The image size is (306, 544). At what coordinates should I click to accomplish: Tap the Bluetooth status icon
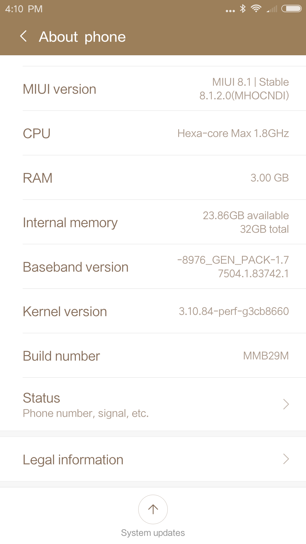click(x=243, y=9)
